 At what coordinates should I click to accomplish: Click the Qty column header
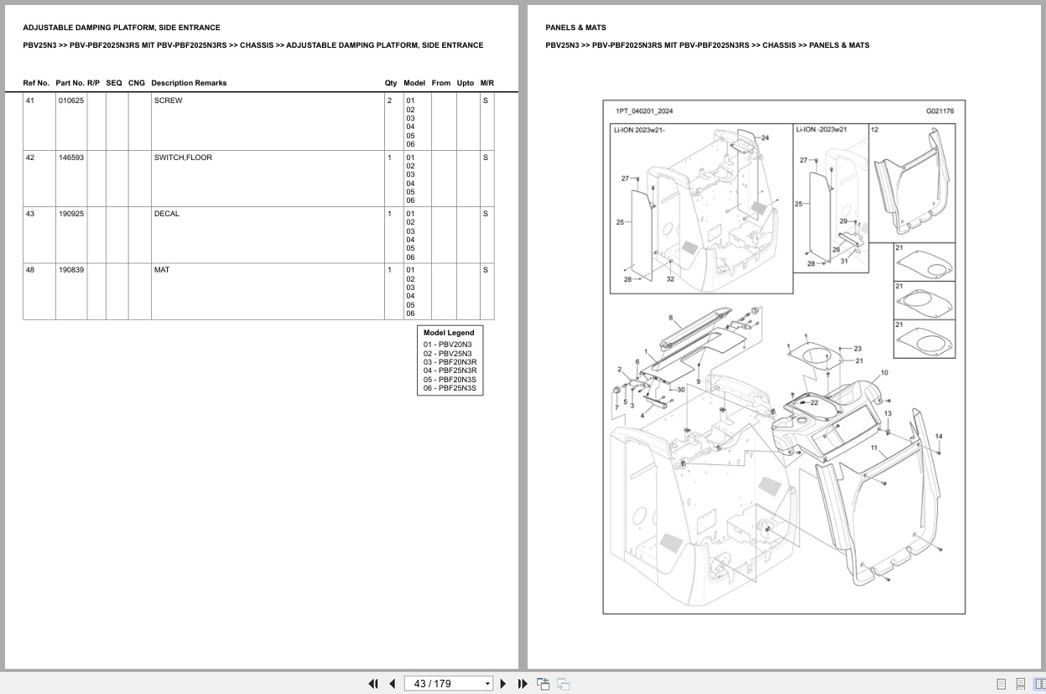(x=391, y=83)
